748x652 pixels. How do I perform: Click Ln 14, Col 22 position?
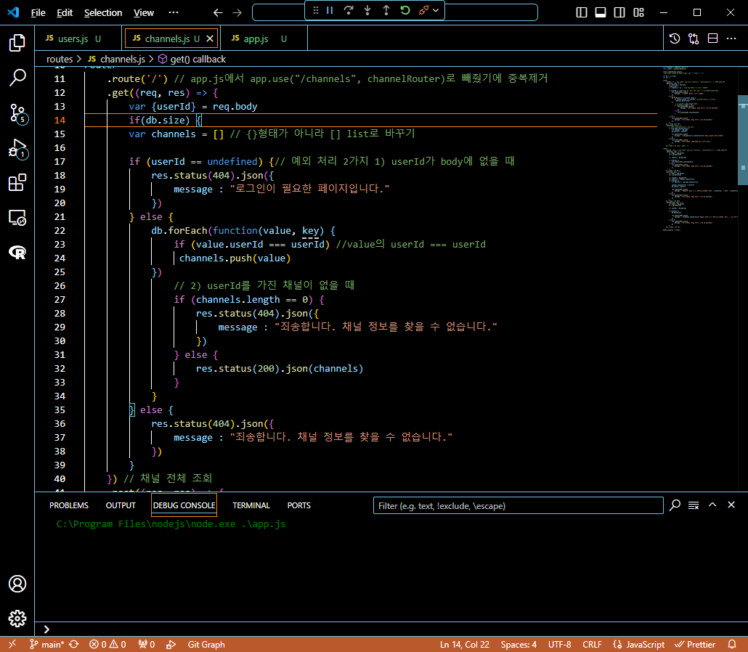click(x=465, y=644)
